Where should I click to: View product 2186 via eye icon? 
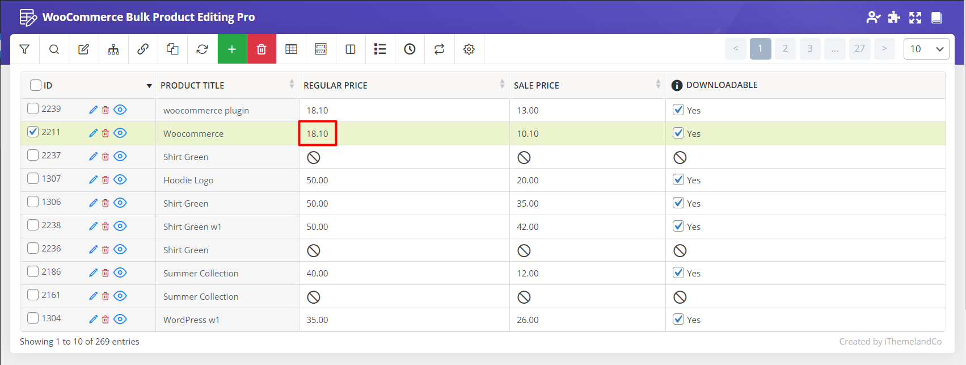pyautogui.click(x=120, y=272)
